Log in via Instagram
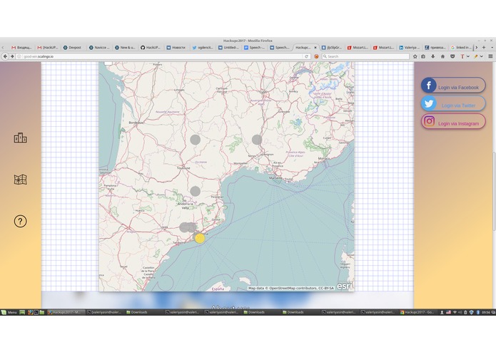This screenshot has width=496, height=352. point(453,121)
